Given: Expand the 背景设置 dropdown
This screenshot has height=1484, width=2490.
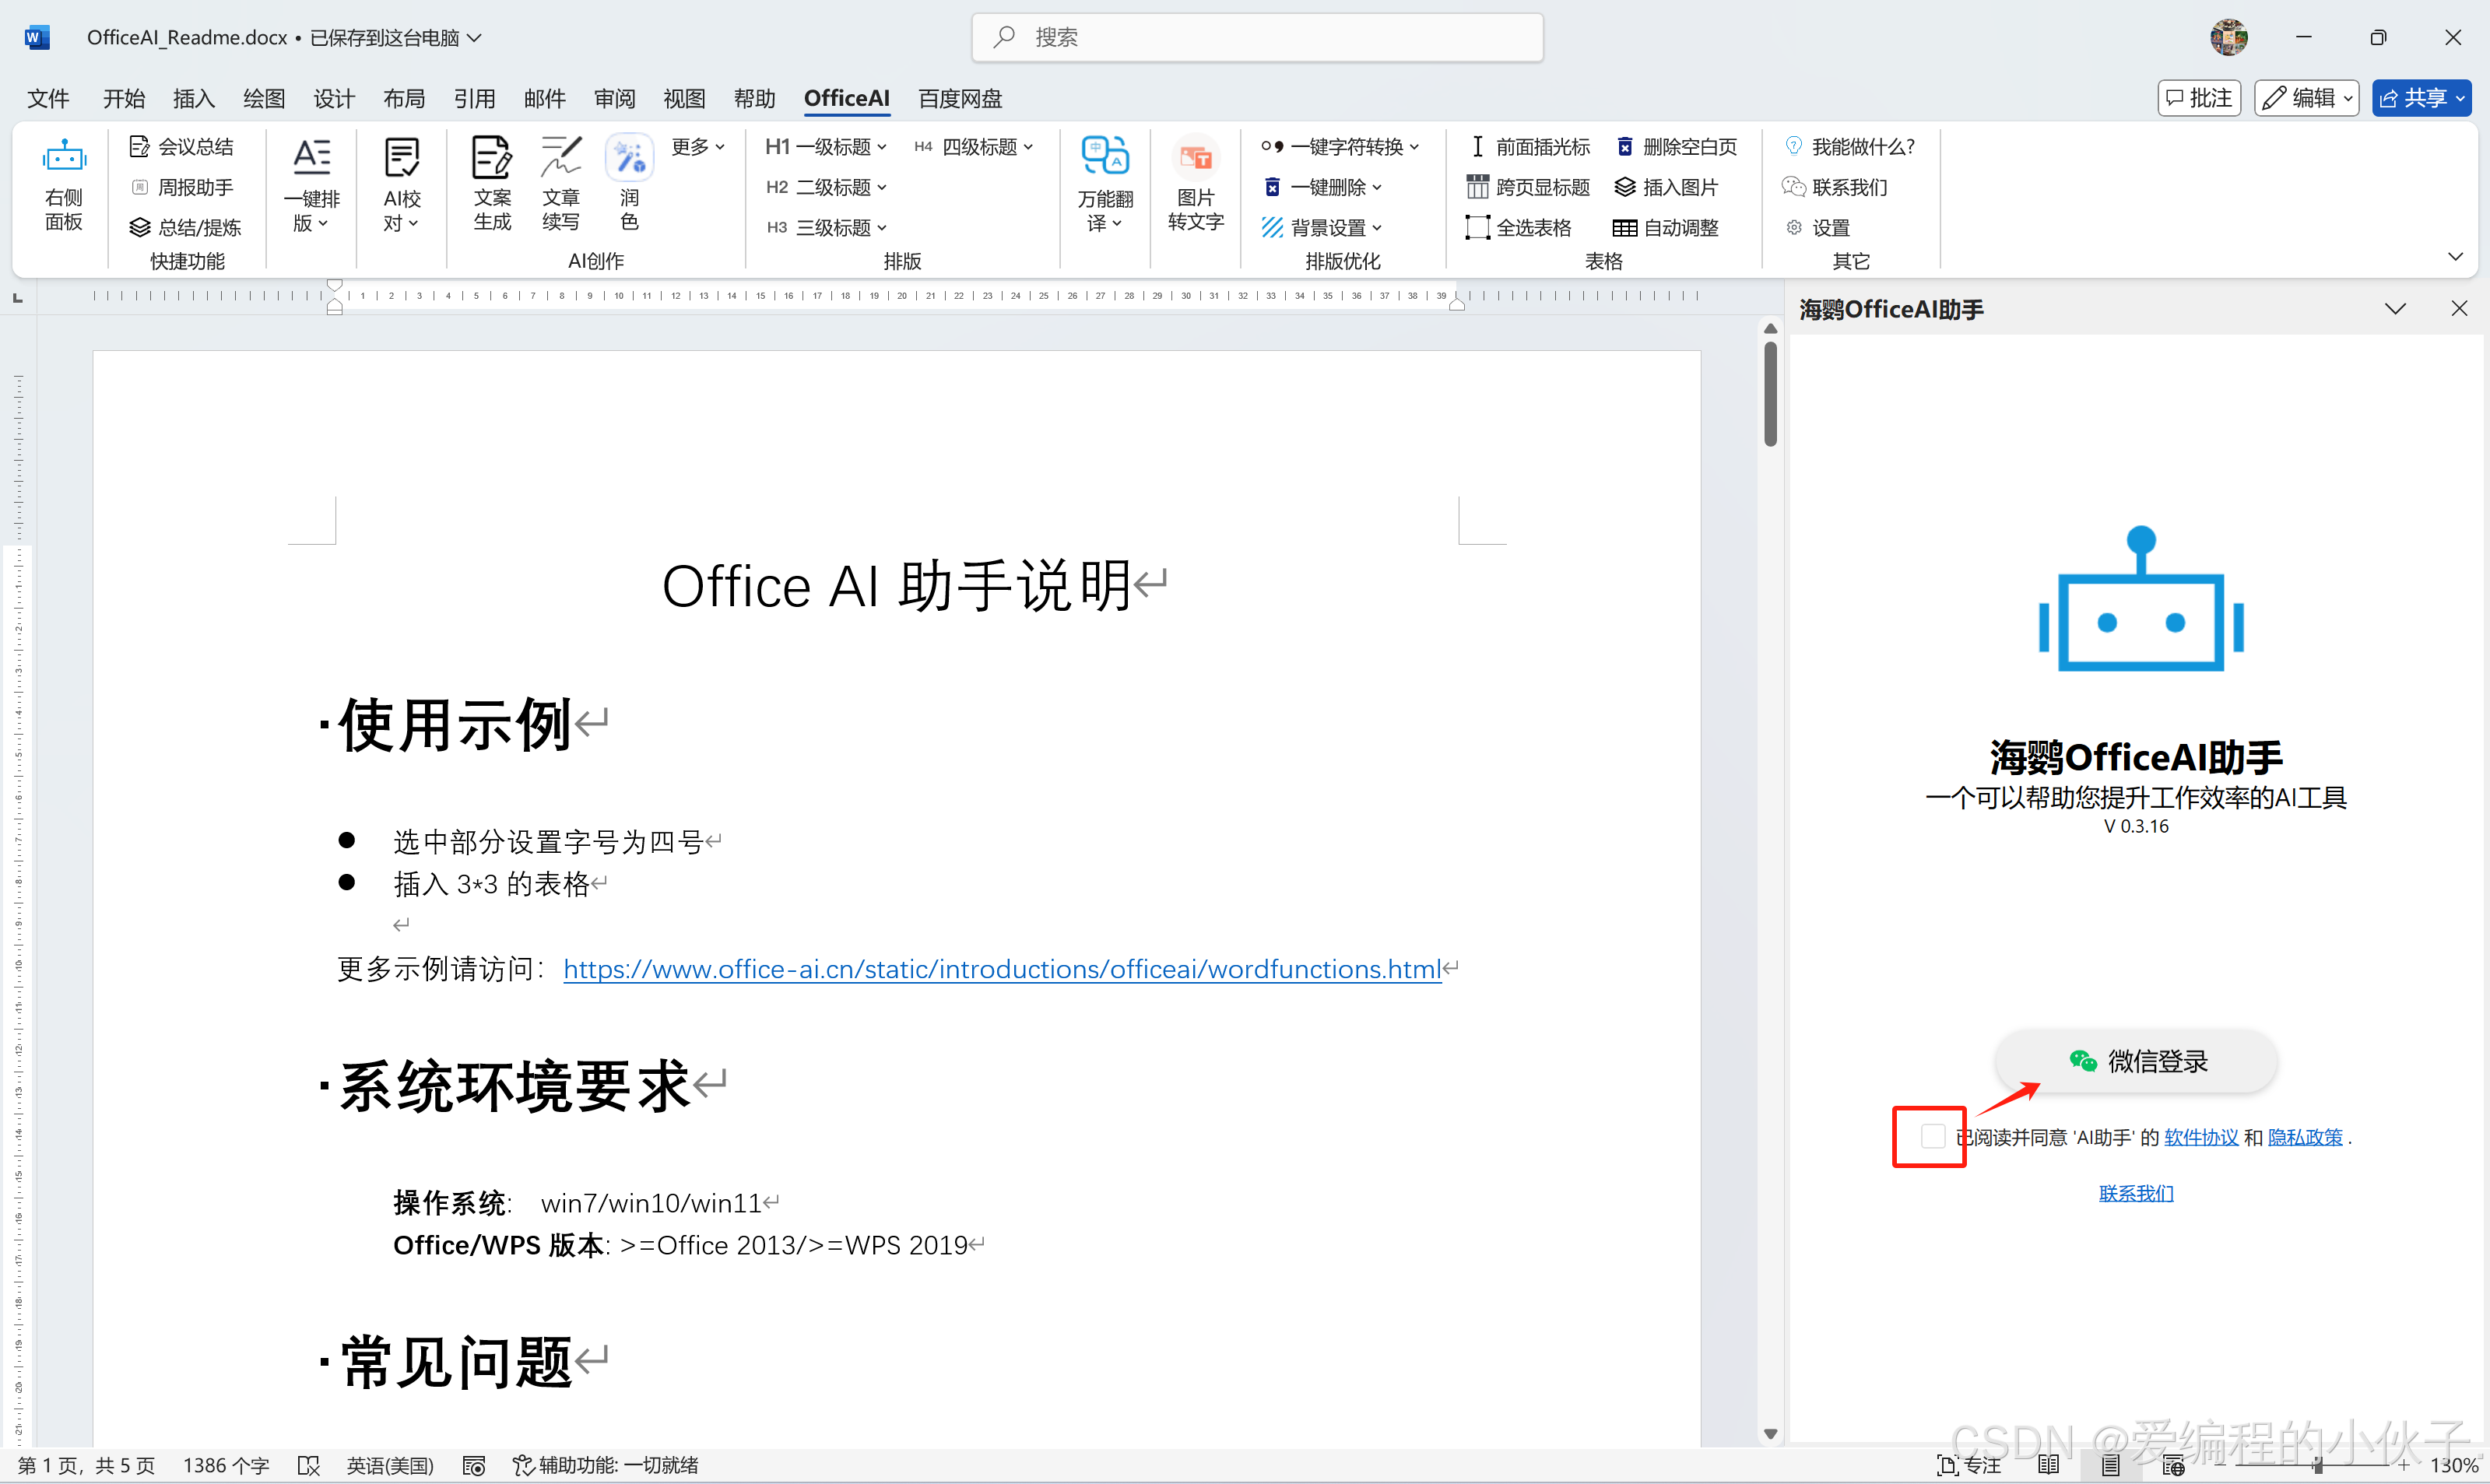Looking at the screenshot, I should click(x=1322, y=227).
